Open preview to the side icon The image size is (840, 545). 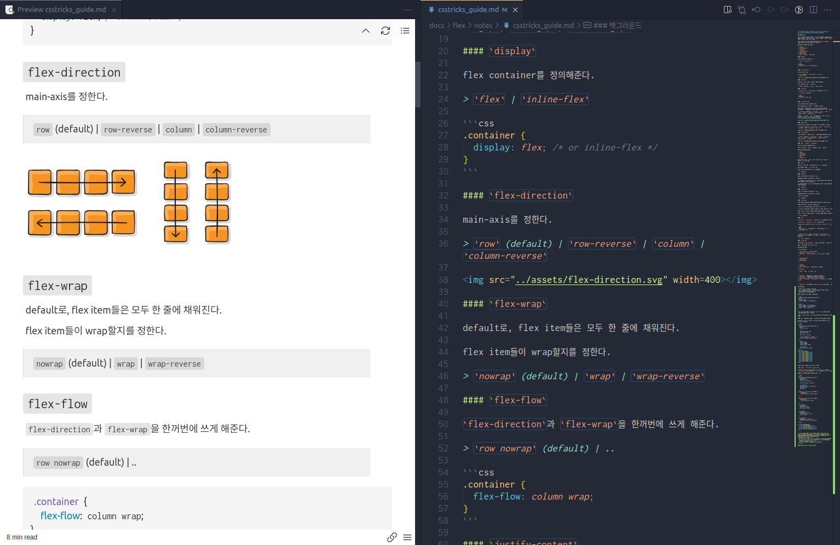point(728,10)
